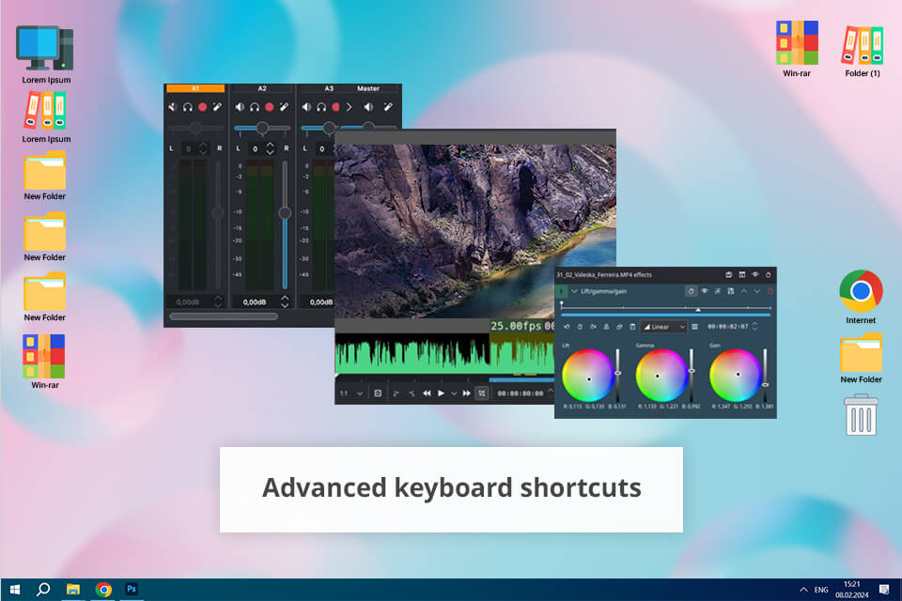Click A2 0,00dB gain field
The width and height of the screenshot is (902, 601).
pyautogui.click(x=255, y=302)
